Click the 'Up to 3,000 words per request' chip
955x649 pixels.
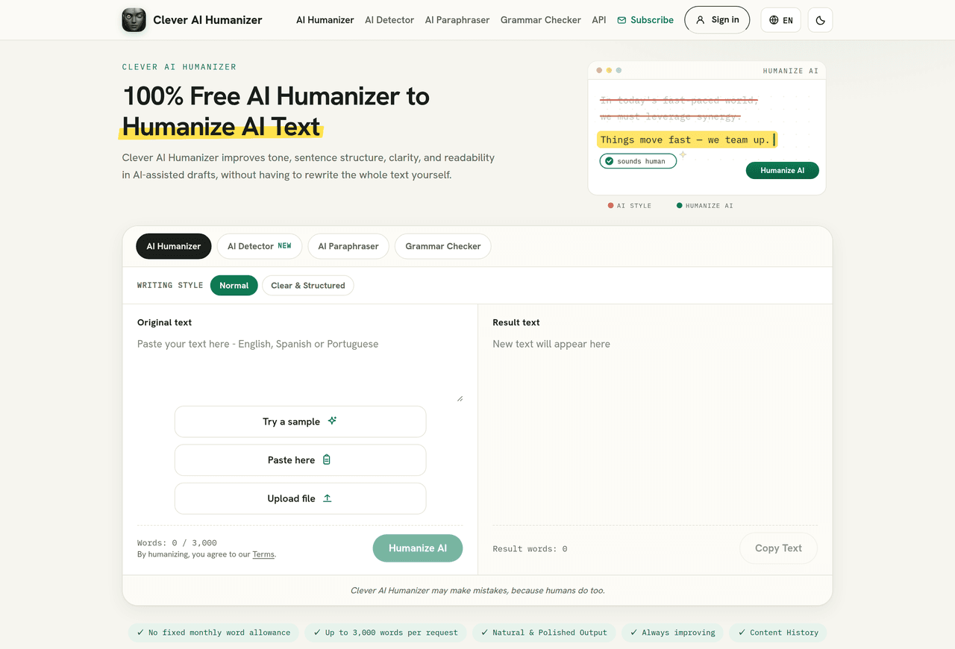pyautogui.click(x=386, y=633)
